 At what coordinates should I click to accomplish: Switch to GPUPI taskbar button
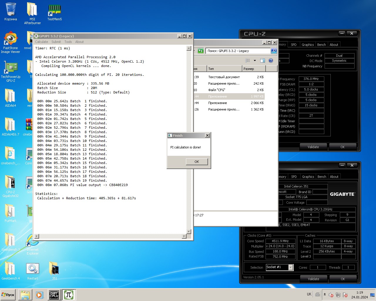coord(69,295)
